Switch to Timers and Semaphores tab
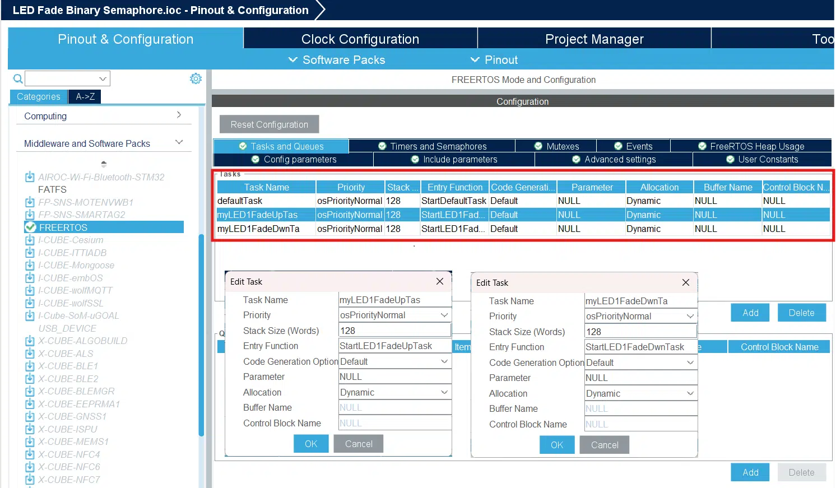836x488 pixels. (x=432, y=146)
